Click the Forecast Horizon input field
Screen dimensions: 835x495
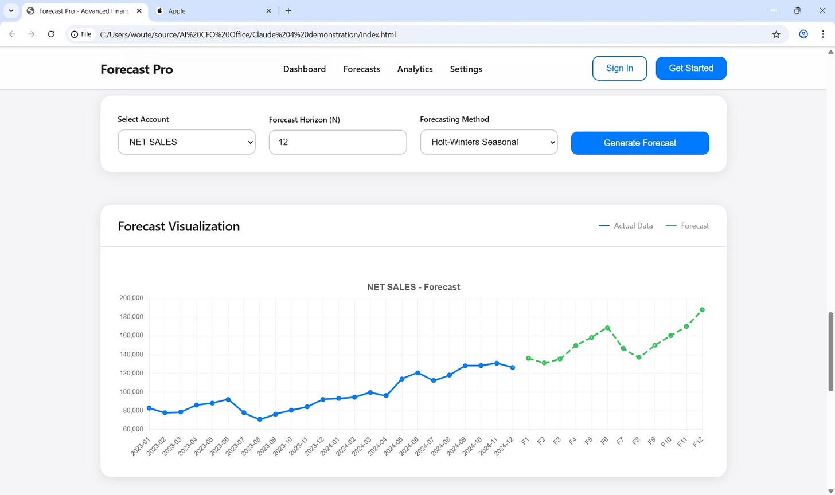point(338,142)
